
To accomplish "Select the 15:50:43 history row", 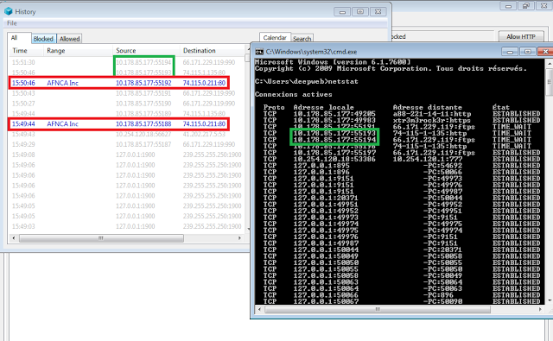I will [127, 93].
